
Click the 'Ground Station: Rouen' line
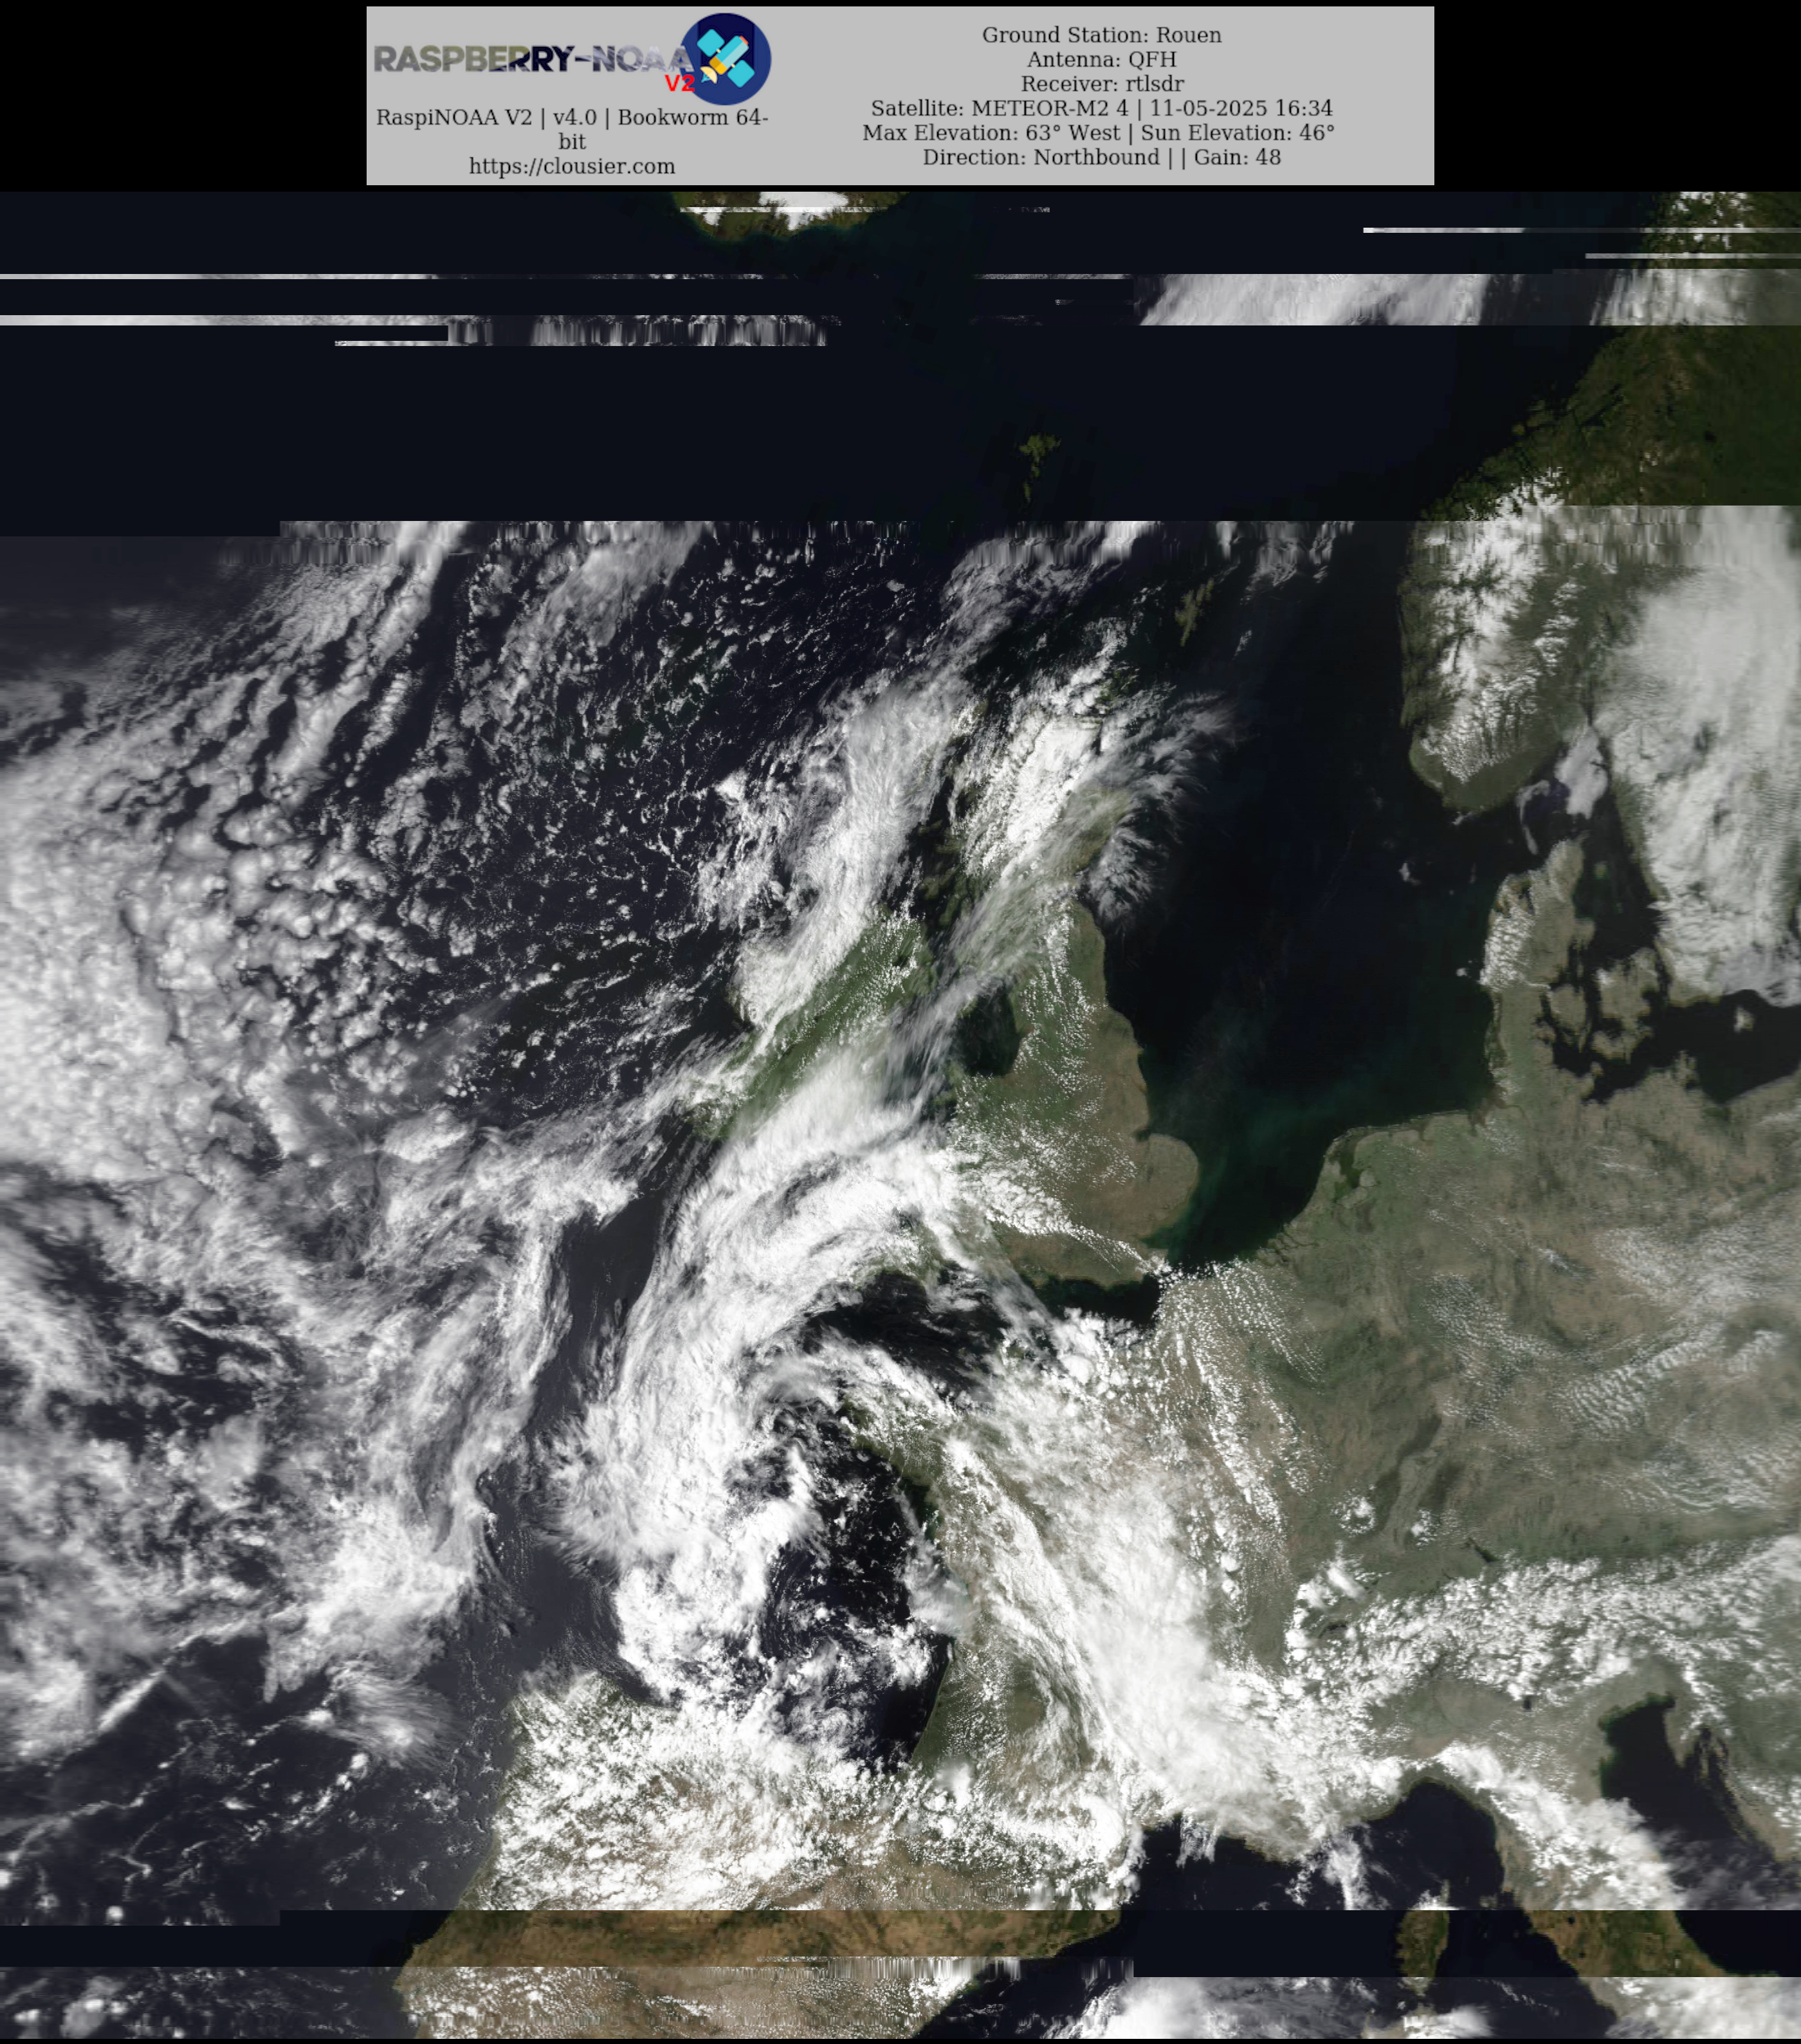pyautogui.click(x=1101, y=35)
